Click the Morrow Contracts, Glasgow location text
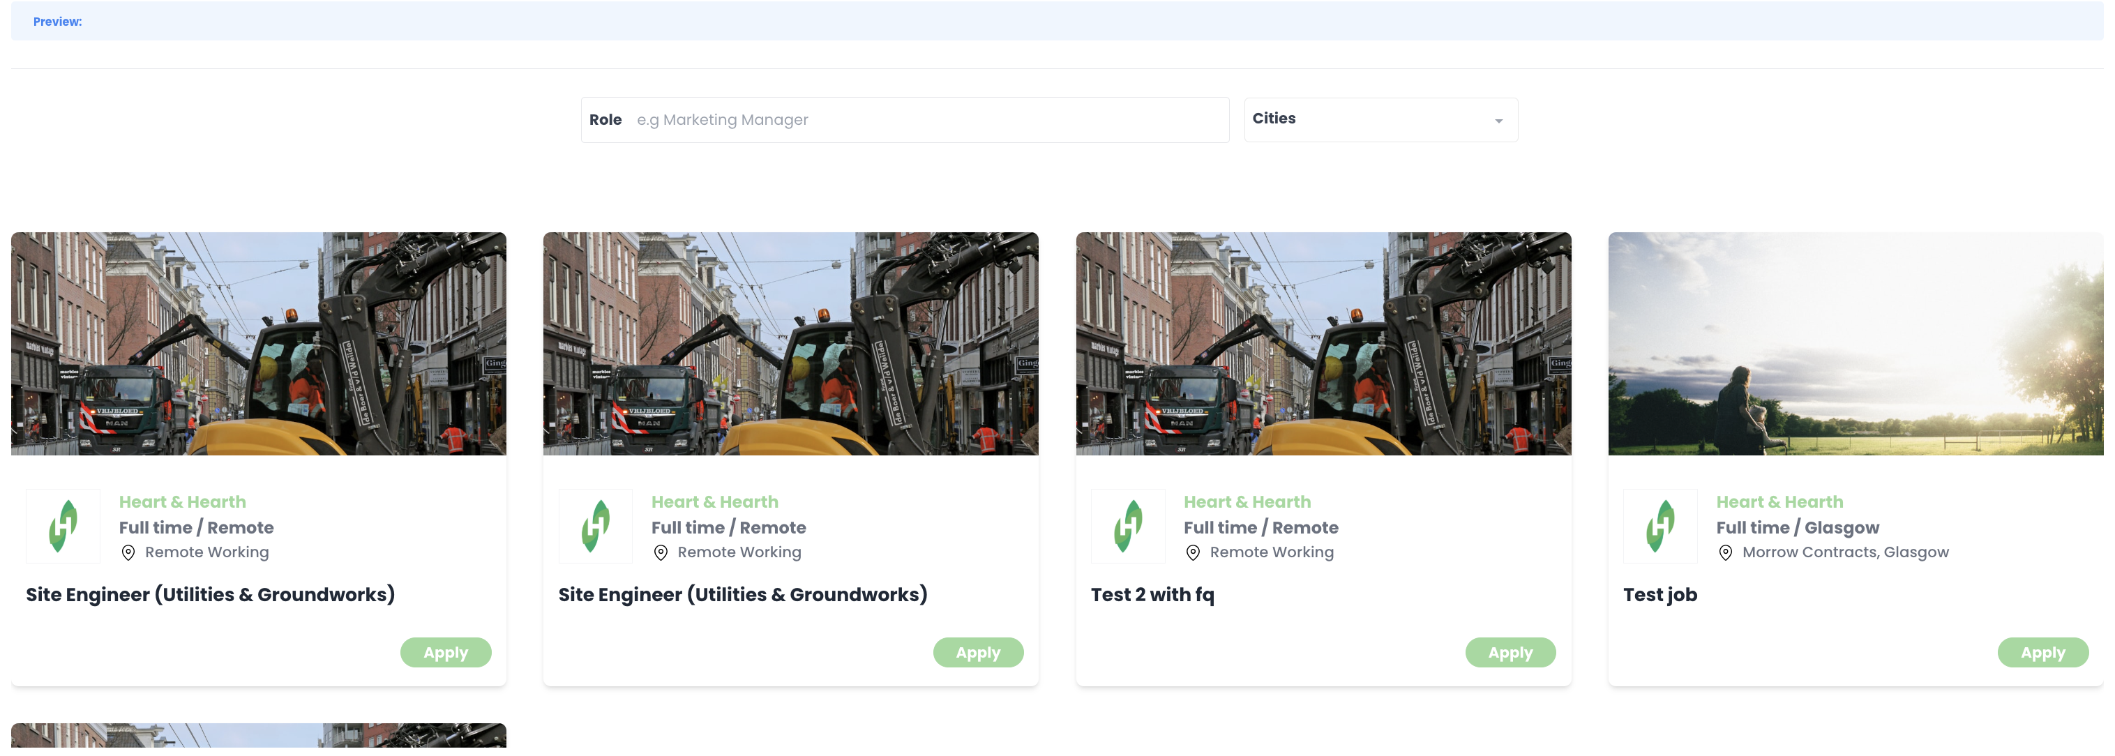 [x=1845, y=552]
